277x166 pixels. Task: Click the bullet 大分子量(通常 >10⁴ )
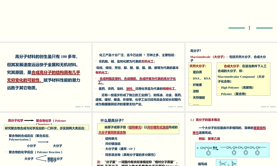[x=120, y=149]
